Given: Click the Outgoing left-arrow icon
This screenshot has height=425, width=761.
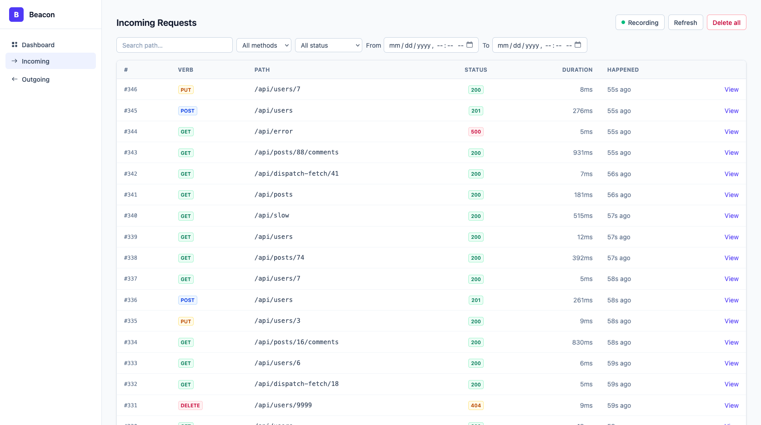Looking at the screenshot, I should click(15, 79).
